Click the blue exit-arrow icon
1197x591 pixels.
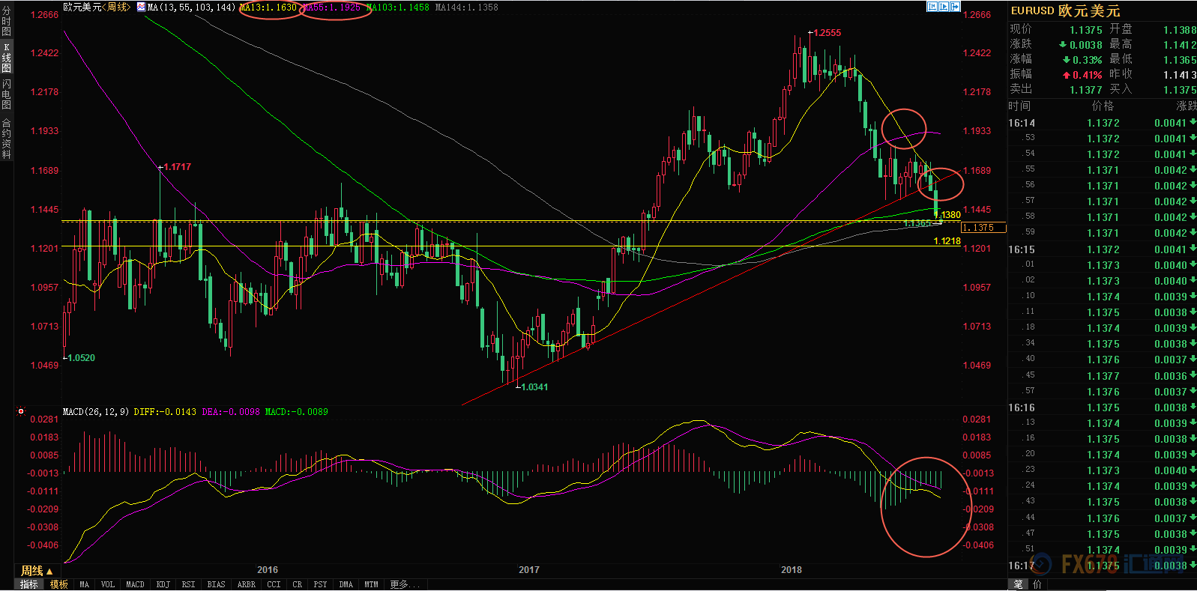[x=955, y=7]
